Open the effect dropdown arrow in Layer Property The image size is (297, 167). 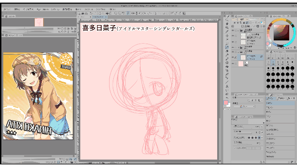(x=262, y=100)
